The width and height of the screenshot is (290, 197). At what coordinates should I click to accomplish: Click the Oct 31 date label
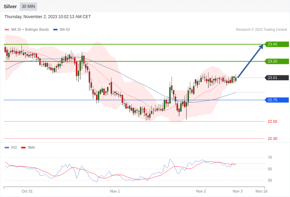(27, 191)
